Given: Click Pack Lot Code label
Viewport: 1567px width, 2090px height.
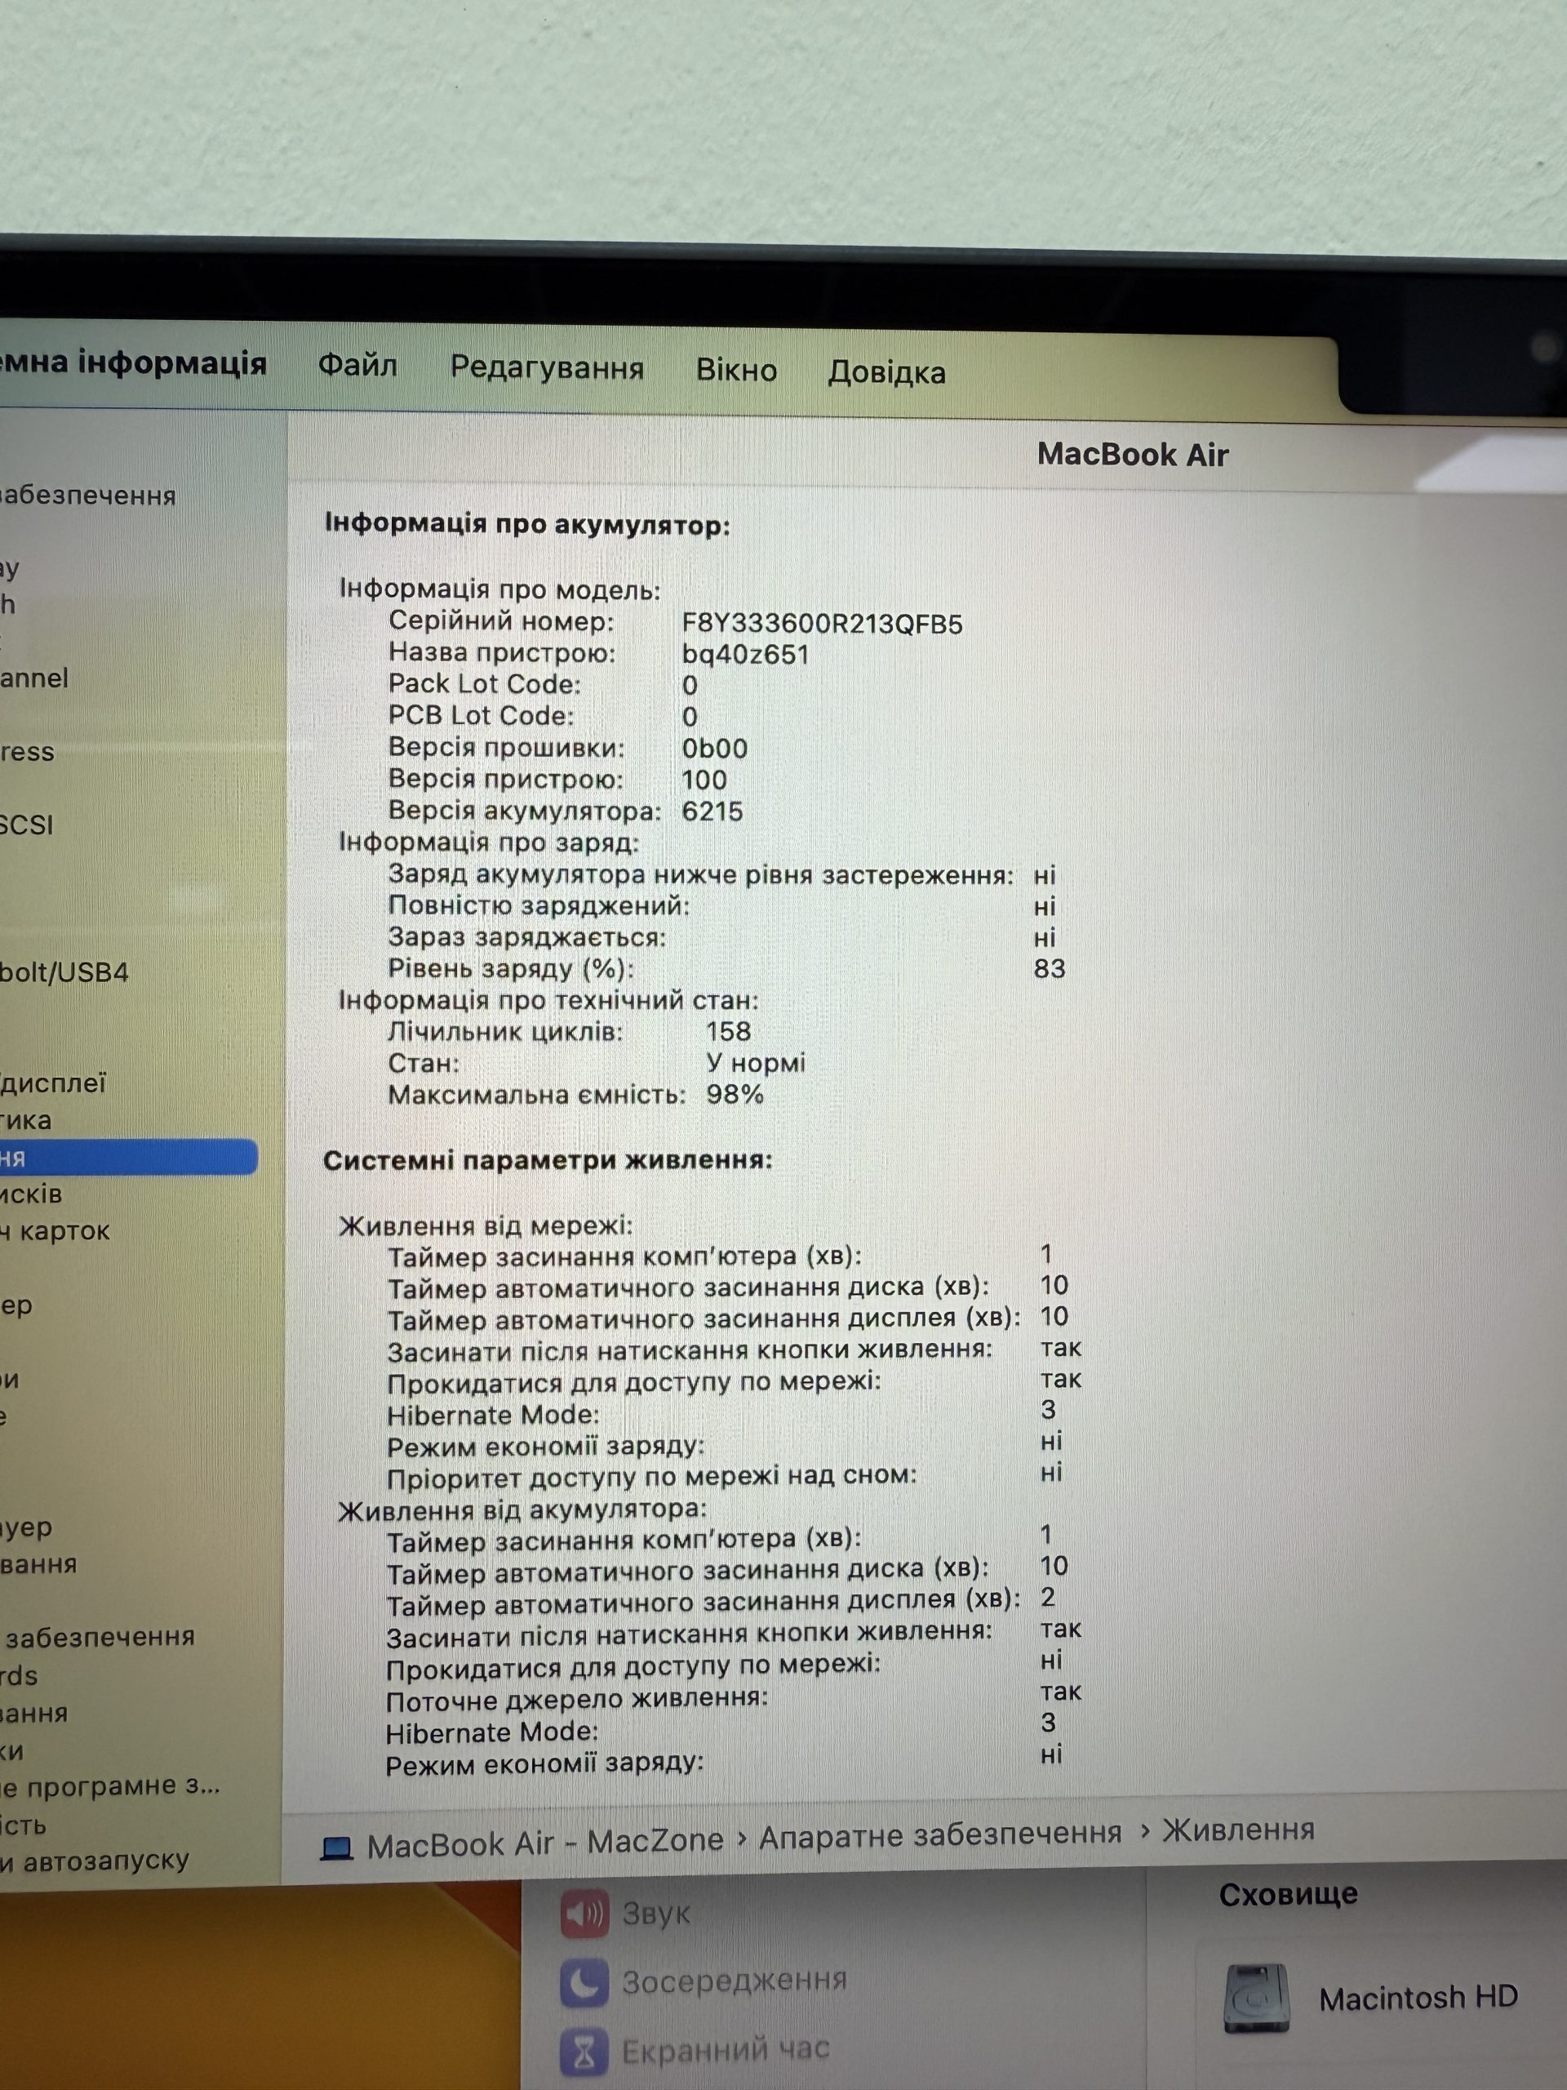Looking at the screenshot, I should click(485, 684).
